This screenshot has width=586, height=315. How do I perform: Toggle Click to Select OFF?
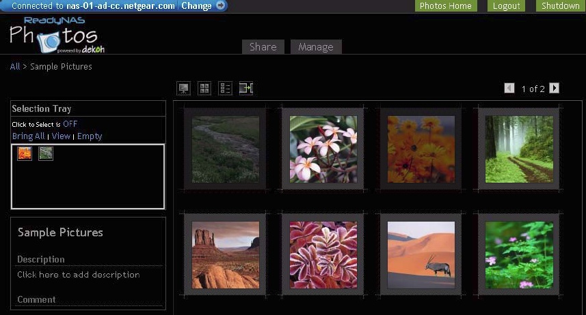pyautogui.click(x=70, y=124)
